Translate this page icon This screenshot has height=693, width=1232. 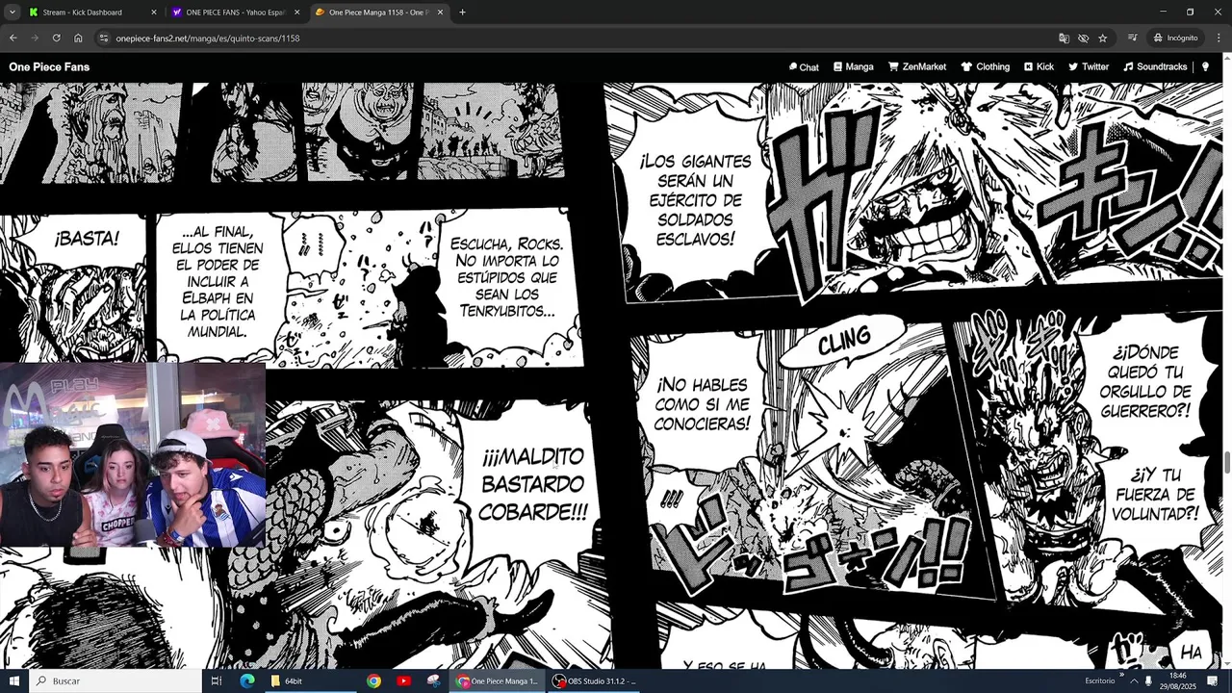pos(1064,38)
